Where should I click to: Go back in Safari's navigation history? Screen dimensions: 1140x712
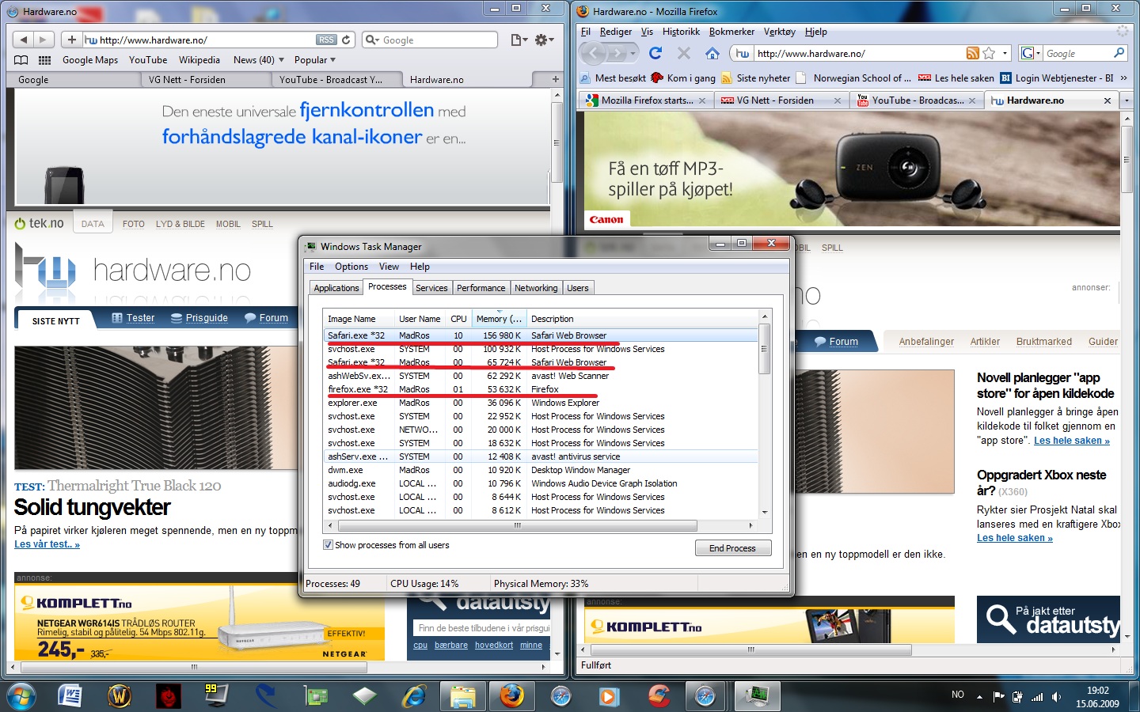click(x=24, y=40)
